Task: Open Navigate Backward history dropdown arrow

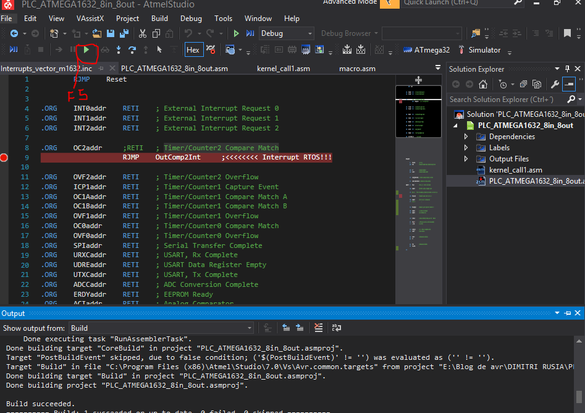Action: [25, 33]
